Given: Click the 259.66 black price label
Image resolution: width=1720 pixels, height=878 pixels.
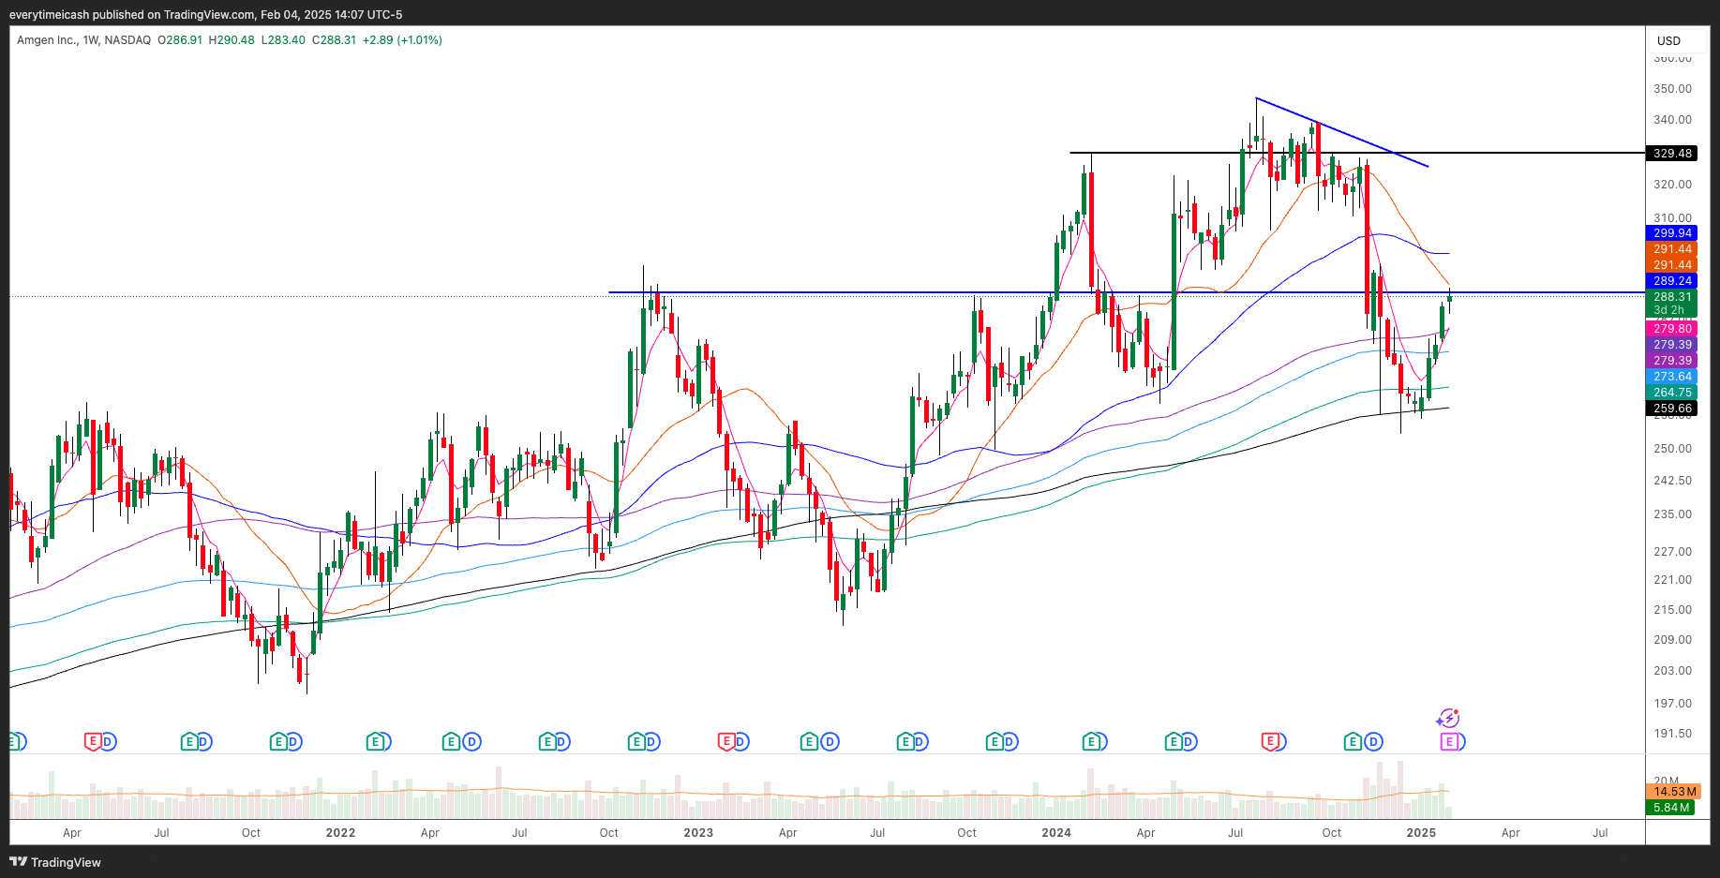Looking at the screenshot, I should tap(1672, 408).
